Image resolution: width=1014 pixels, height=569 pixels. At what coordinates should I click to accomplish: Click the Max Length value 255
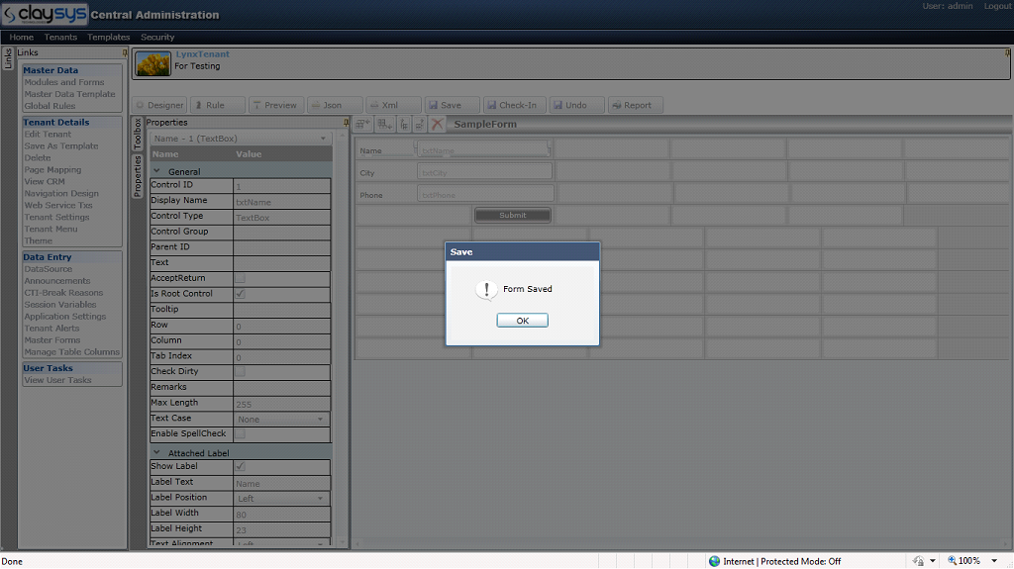click(x=281, y=404)
